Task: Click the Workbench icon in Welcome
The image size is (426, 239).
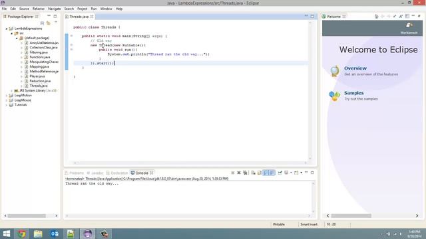Action: point(409,28)
